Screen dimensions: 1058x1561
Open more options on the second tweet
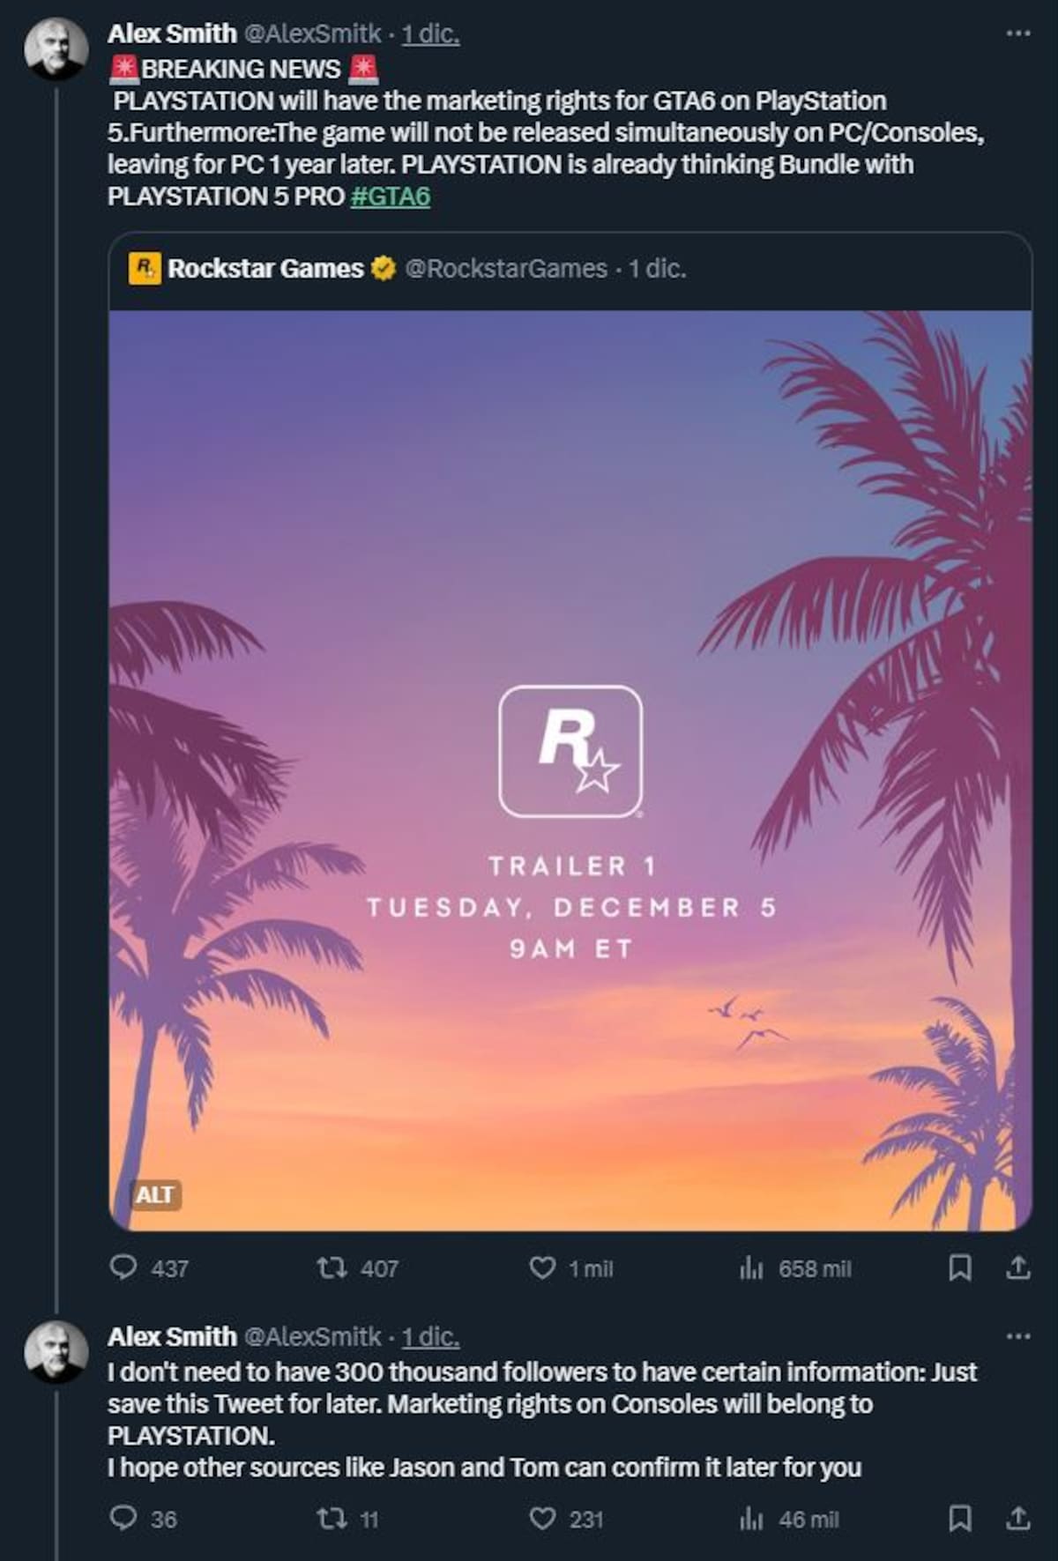(1018, 1336)
